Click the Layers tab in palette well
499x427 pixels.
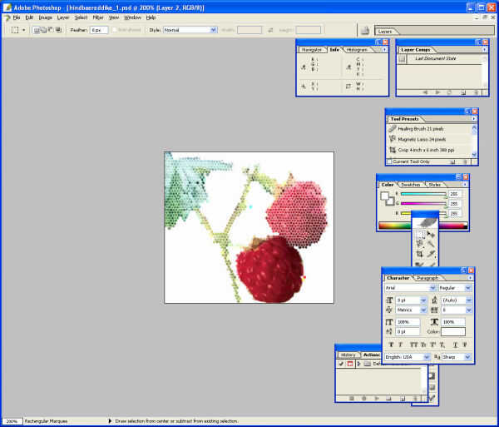coord(385,32)
